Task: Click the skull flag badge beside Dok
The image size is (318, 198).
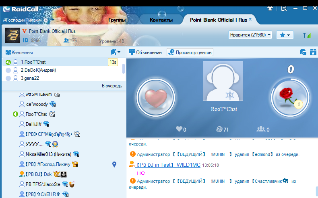Action: point(64,174)
